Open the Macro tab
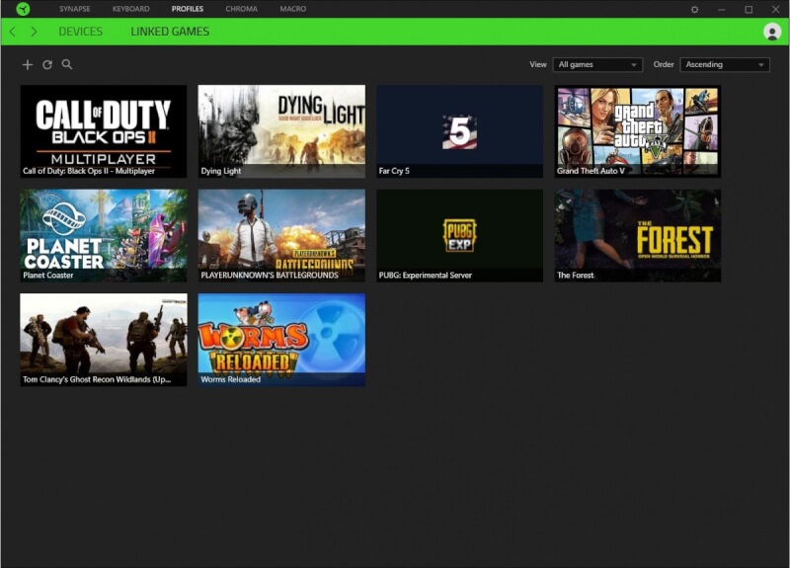Image resolution: width=790 pixels, height=568 pixels. [x=292, y=9]
